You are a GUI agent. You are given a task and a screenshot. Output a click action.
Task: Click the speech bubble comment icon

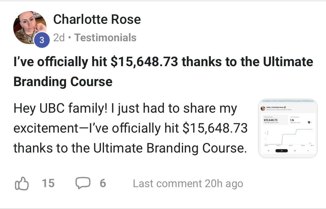(x=82, y=183)
